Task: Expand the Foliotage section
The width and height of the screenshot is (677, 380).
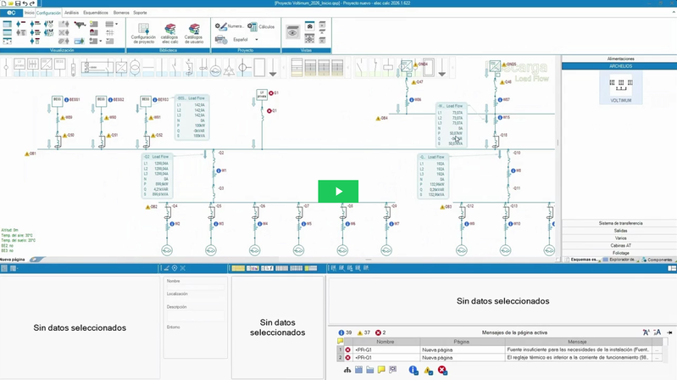Action: 620,253
